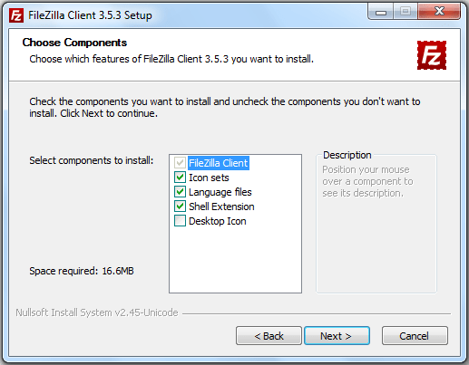
Task: Click the Choose Components heading
Action: tap(74, 43)
